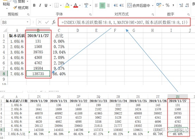This screenshot has width=195, height=139.
Task: Align text right
Action: tap(108, 6)
